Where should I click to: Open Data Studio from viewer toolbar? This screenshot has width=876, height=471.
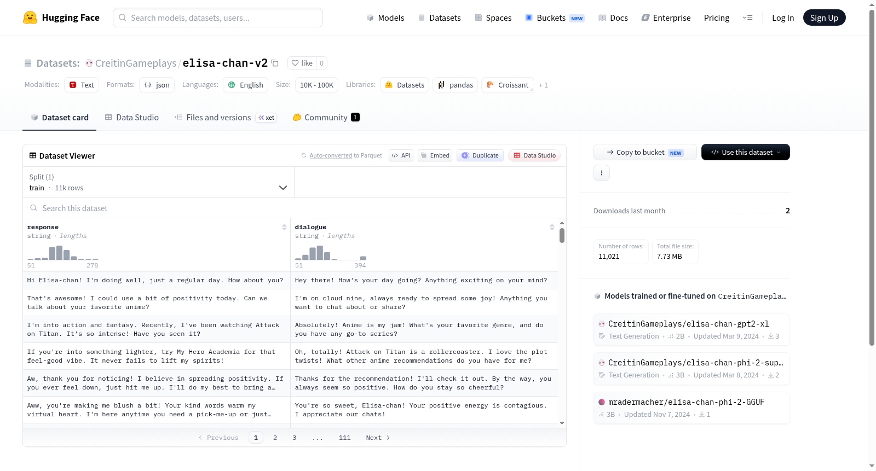[534, 155]
